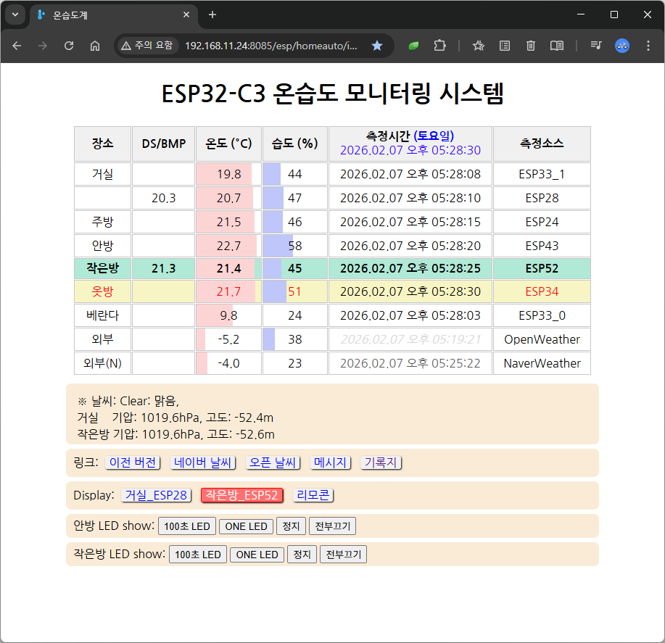Click the green leaf extension icon

coord(413,46)
